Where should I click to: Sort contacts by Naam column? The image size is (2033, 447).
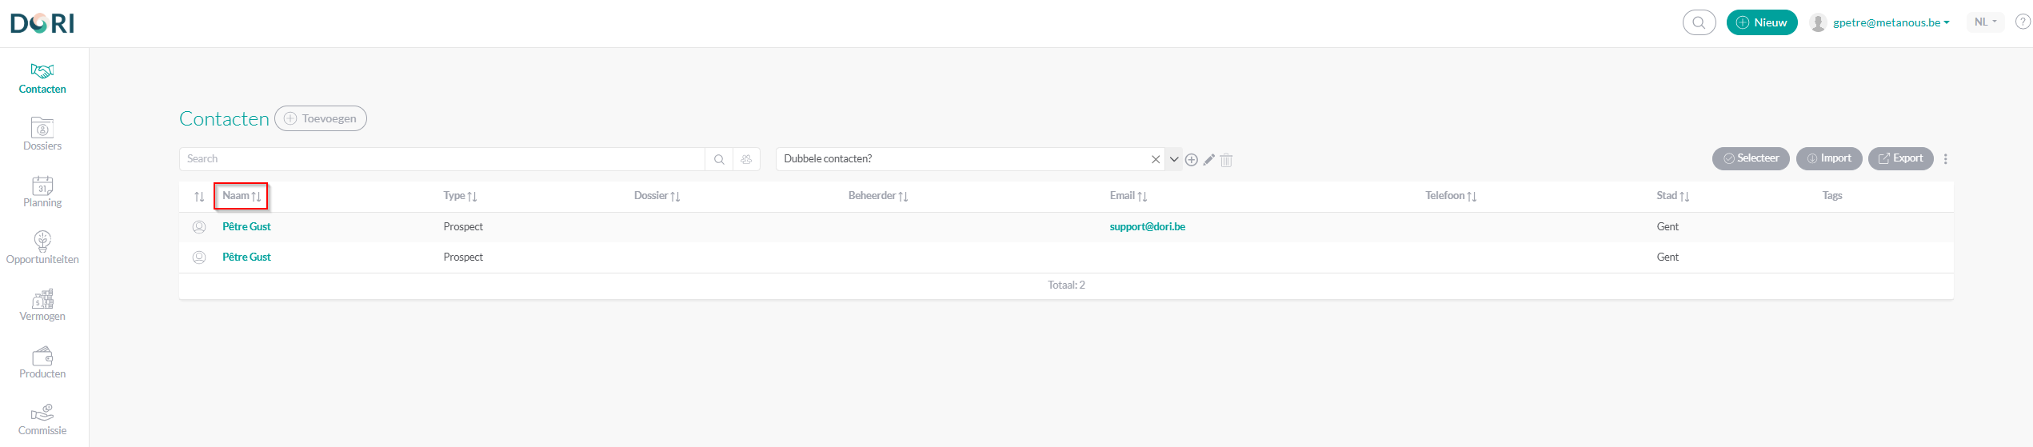click(241, 196)
